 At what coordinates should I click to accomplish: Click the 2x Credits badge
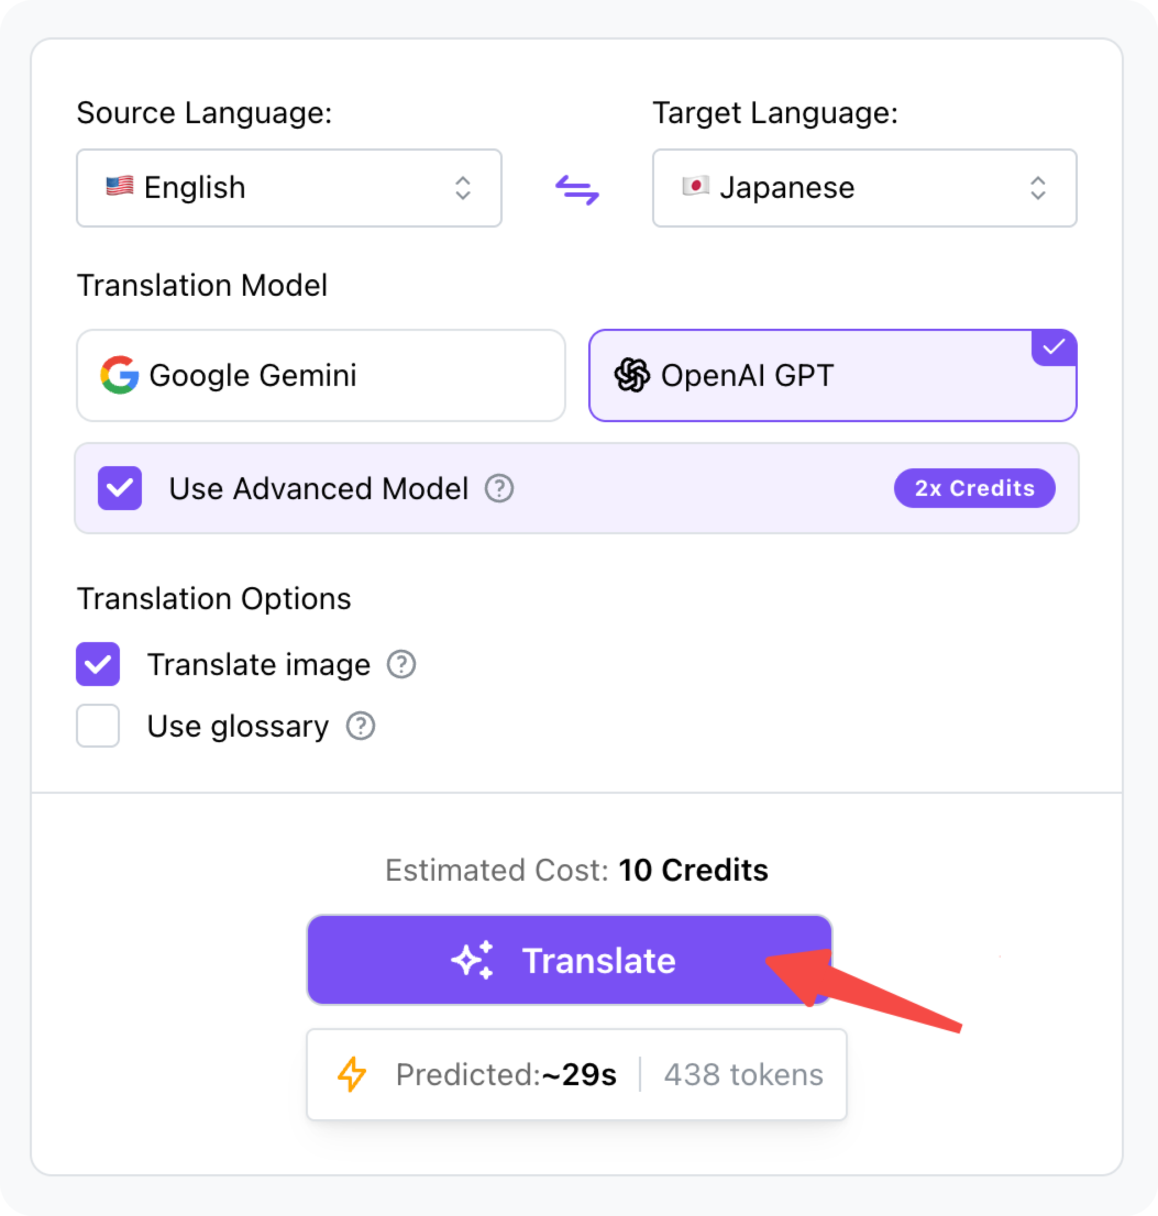pos(974,488)
